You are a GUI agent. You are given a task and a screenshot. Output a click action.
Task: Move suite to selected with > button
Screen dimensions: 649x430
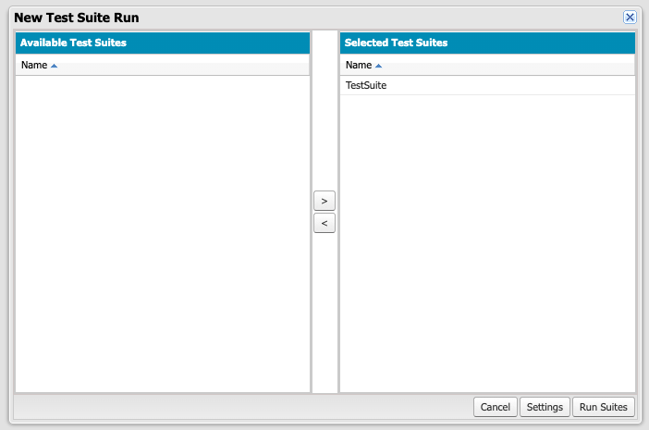point(324,202)
